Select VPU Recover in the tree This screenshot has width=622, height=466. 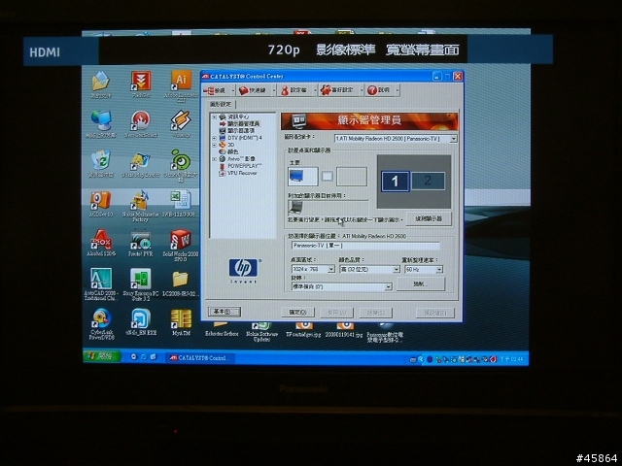pos(242,173)
